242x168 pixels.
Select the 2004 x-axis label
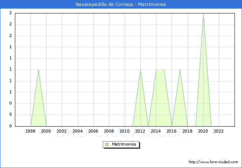point(78,131)
